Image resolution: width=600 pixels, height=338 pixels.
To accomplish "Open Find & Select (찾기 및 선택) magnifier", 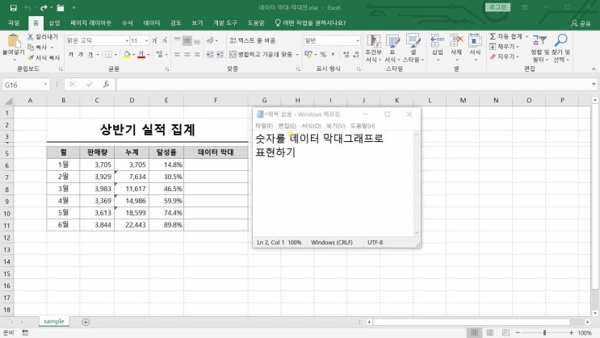I will click(560, 40).
